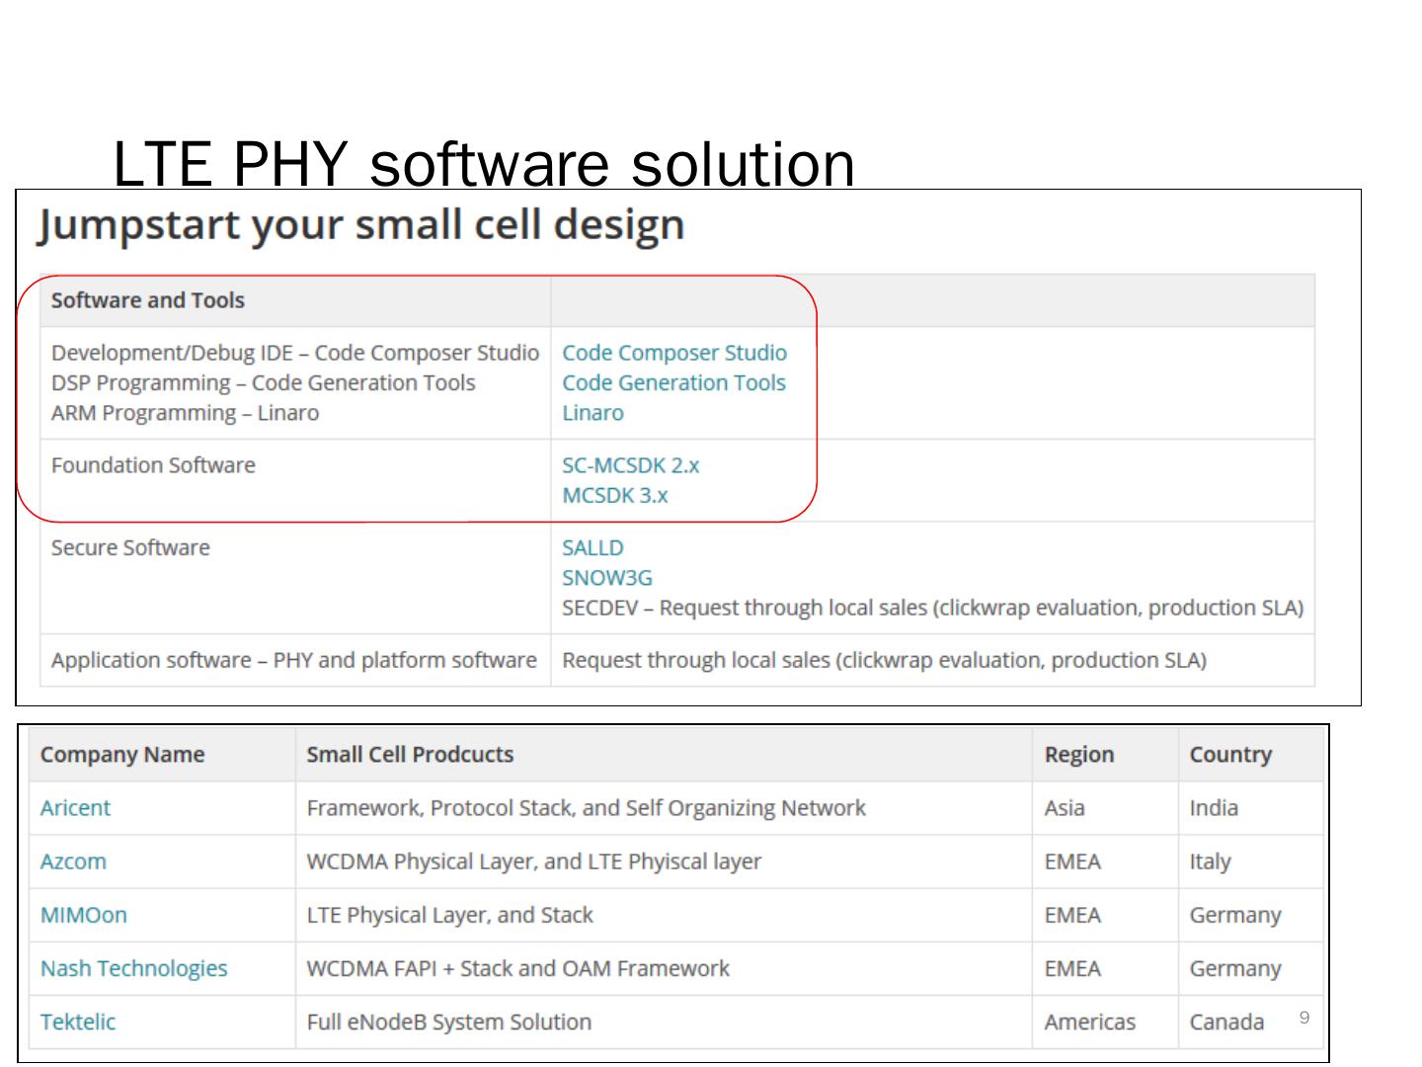Select the Country column header
The width and height of the screenshot is (1422, 1067).
(1229, 754)
